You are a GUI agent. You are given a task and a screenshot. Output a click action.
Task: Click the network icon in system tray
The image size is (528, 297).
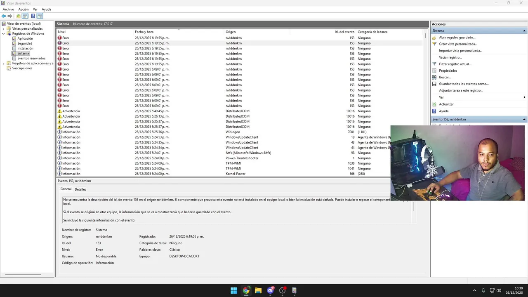coord(492,290)
